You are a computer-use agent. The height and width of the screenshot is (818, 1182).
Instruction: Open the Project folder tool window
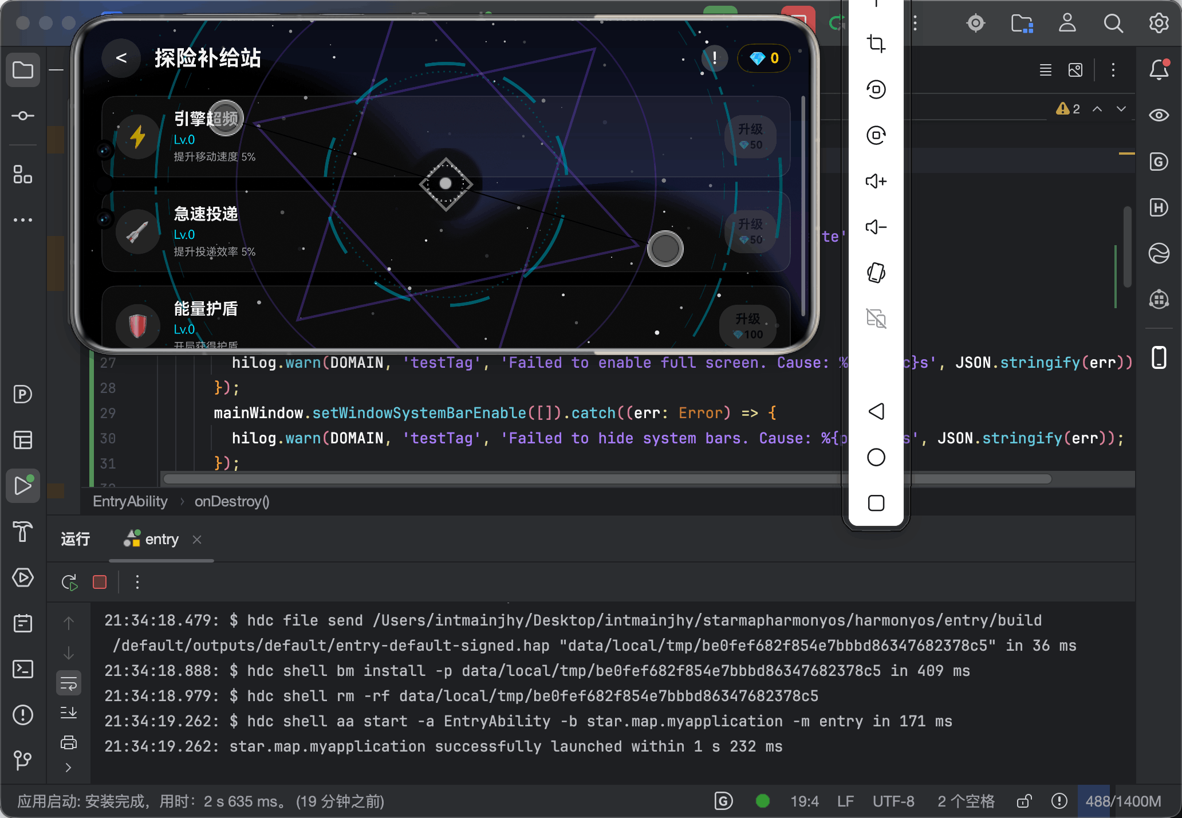23,70
